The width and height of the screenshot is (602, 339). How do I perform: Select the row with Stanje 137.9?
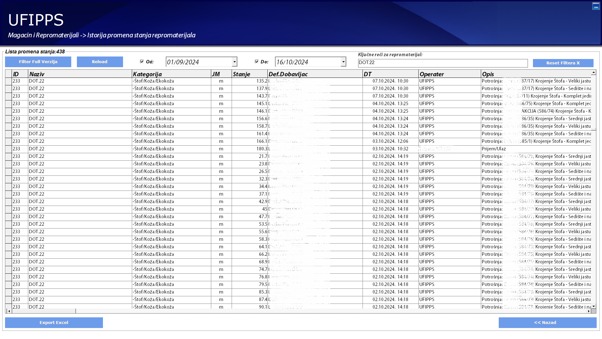pos(298,89)
